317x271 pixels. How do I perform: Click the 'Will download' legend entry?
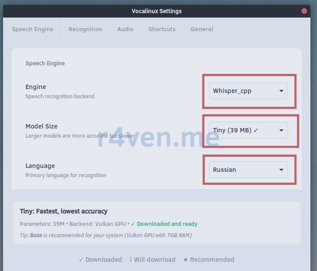152,260
